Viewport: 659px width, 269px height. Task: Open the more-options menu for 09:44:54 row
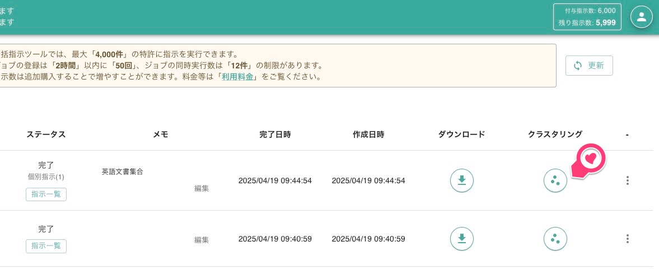tap(627, 180)
